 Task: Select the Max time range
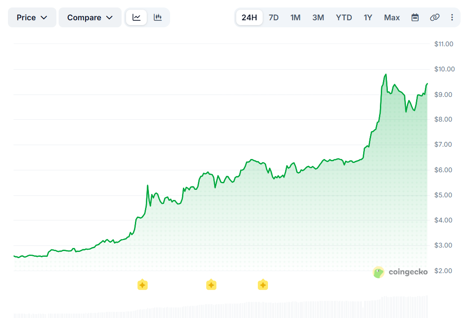[x=391, y=17]
